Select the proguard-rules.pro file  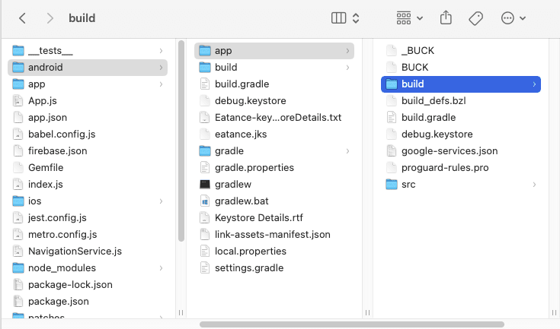444,167
